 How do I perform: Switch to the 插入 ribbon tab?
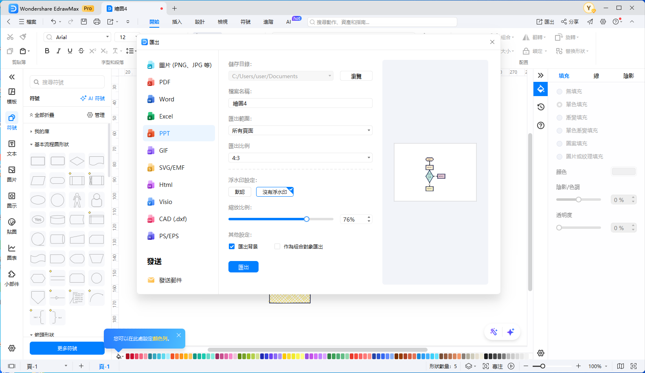click(x=177, y=22)
